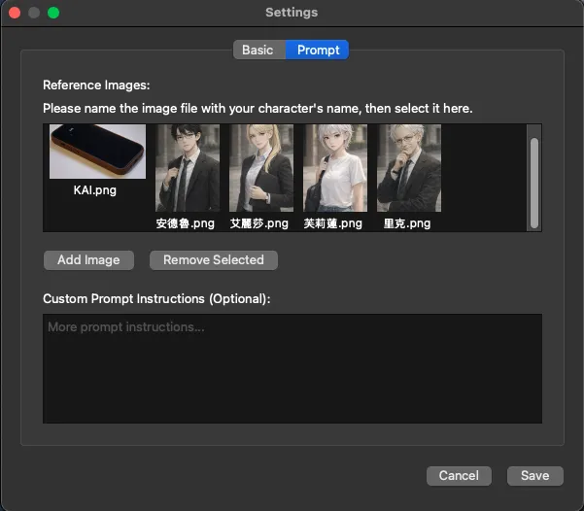This screenshot has width=584, height=511.
Task: Click Remove Selected button
Action: point(214,260)
